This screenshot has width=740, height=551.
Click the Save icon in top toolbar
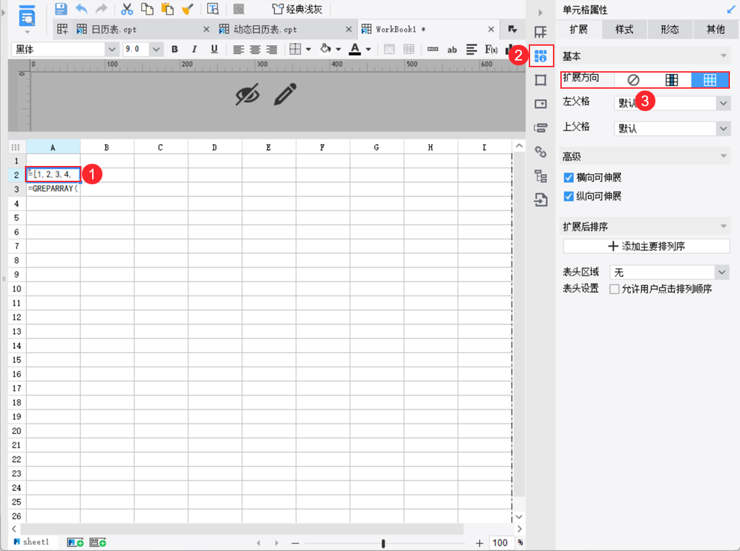point(61,9)
